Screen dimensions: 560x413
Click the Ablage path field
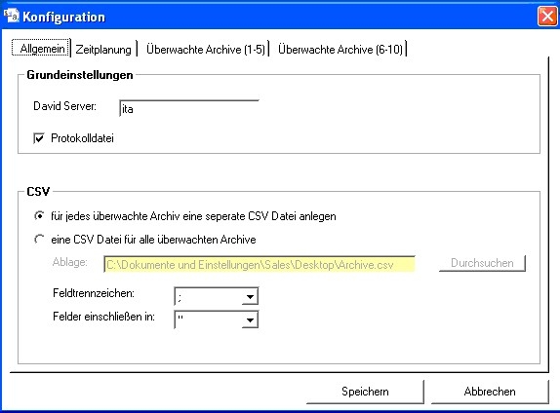click(x=260, y=264)
